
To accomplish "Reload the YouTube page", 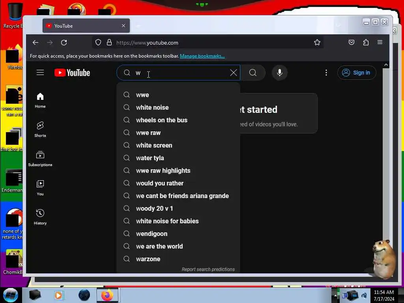I will point(64,43).
